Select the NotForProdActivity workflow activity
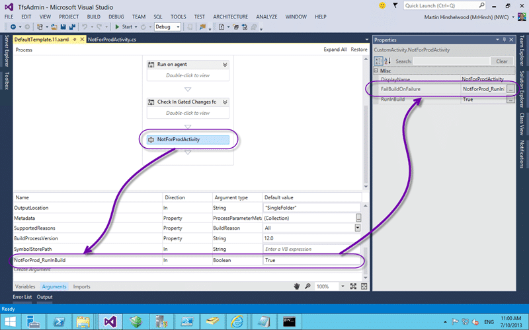This screenshot has width=529, height=330. 188,139
